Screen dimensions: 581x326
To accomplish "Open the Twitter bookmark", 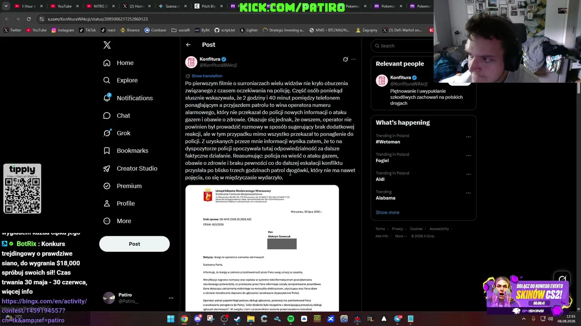I will (13, 30).
